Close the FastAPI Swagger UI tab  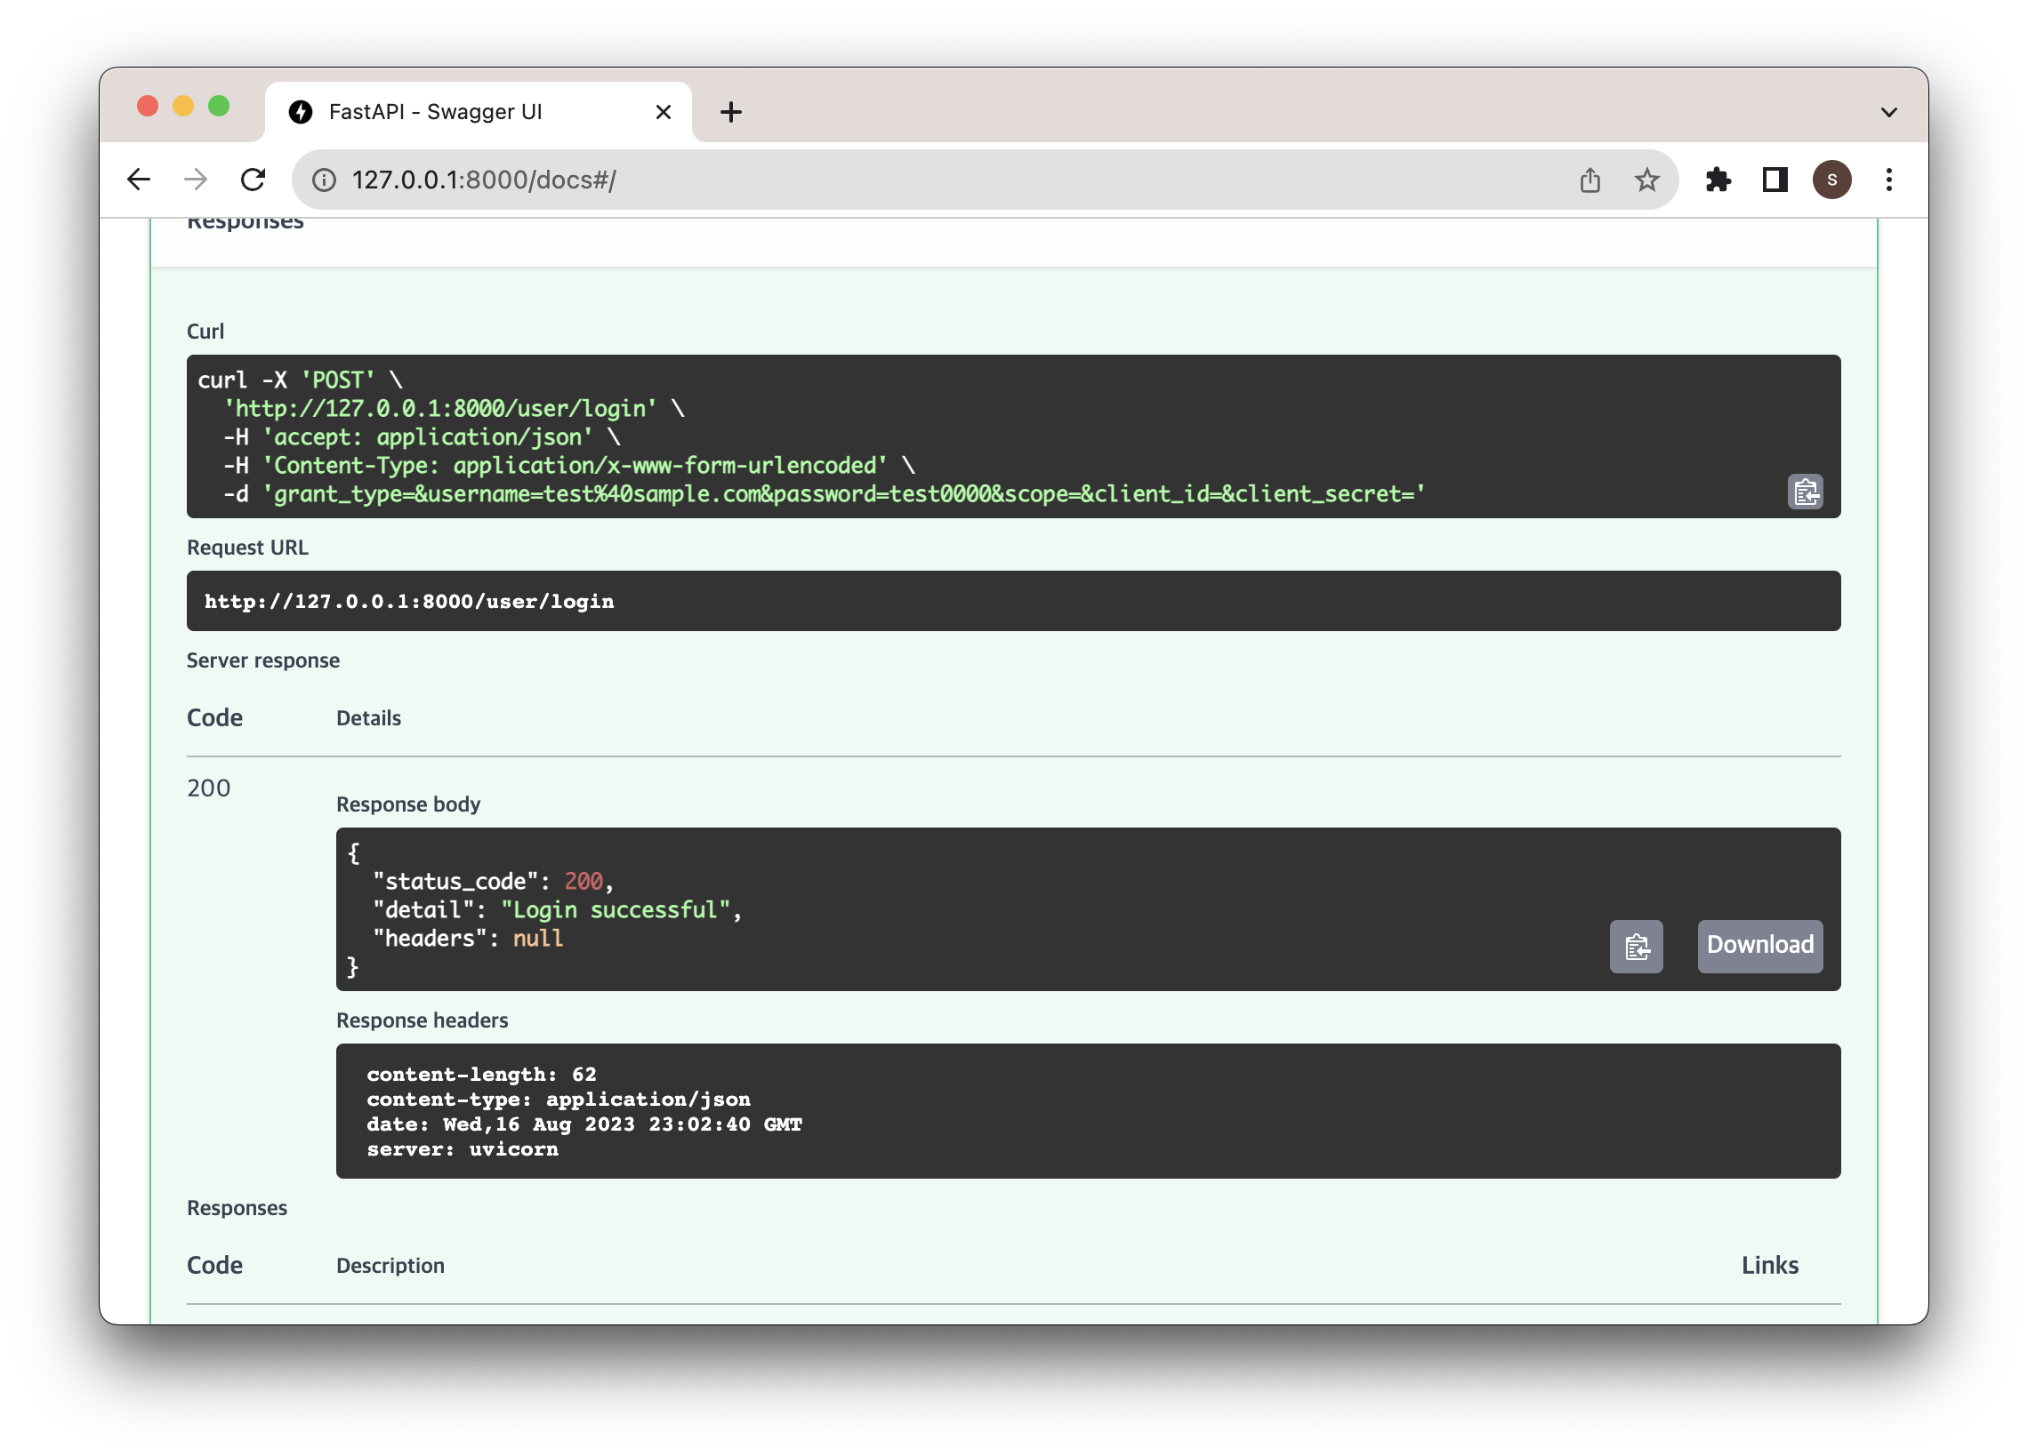[663, 112]
